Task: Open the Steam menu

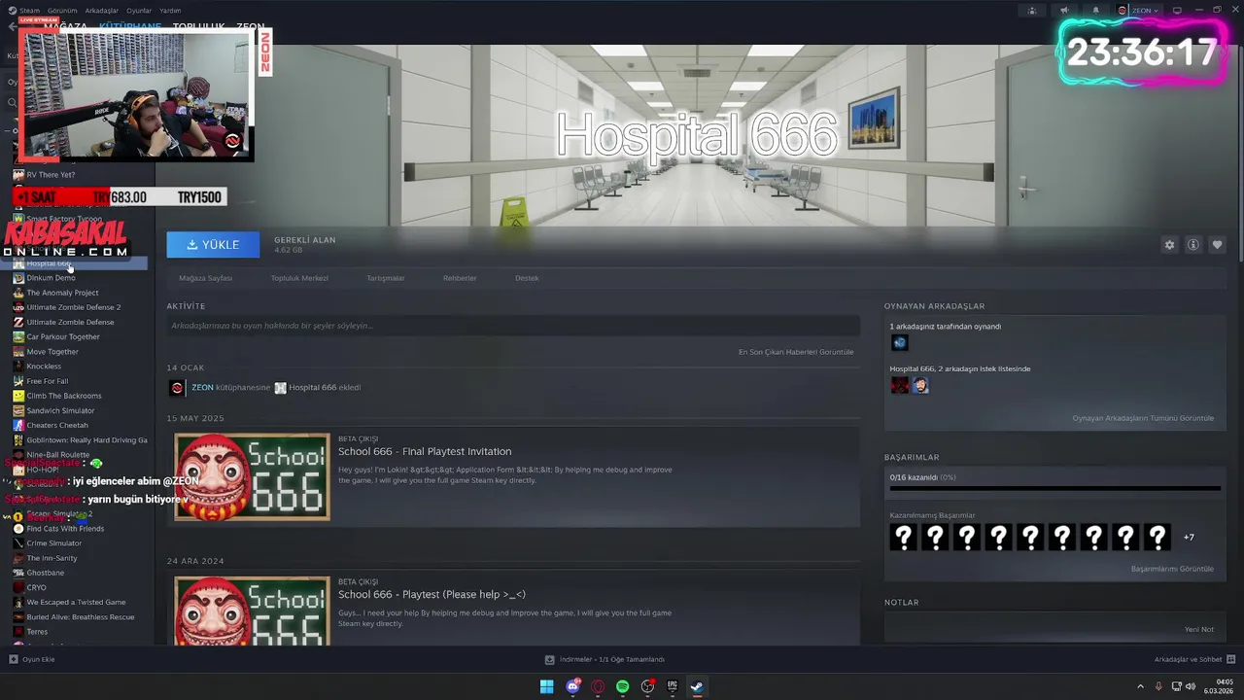Action: (x=30, y=11)
